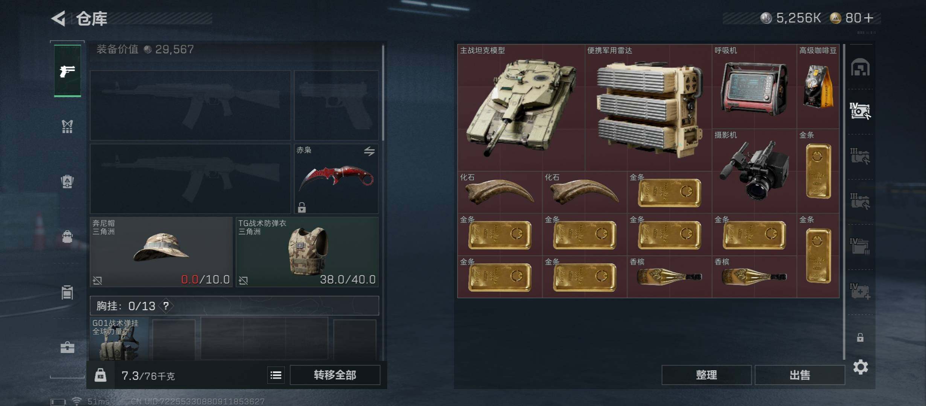This screenshot has height=406, width=926.
Task: Open the backpack sidebar category
Action: (67, 182)
